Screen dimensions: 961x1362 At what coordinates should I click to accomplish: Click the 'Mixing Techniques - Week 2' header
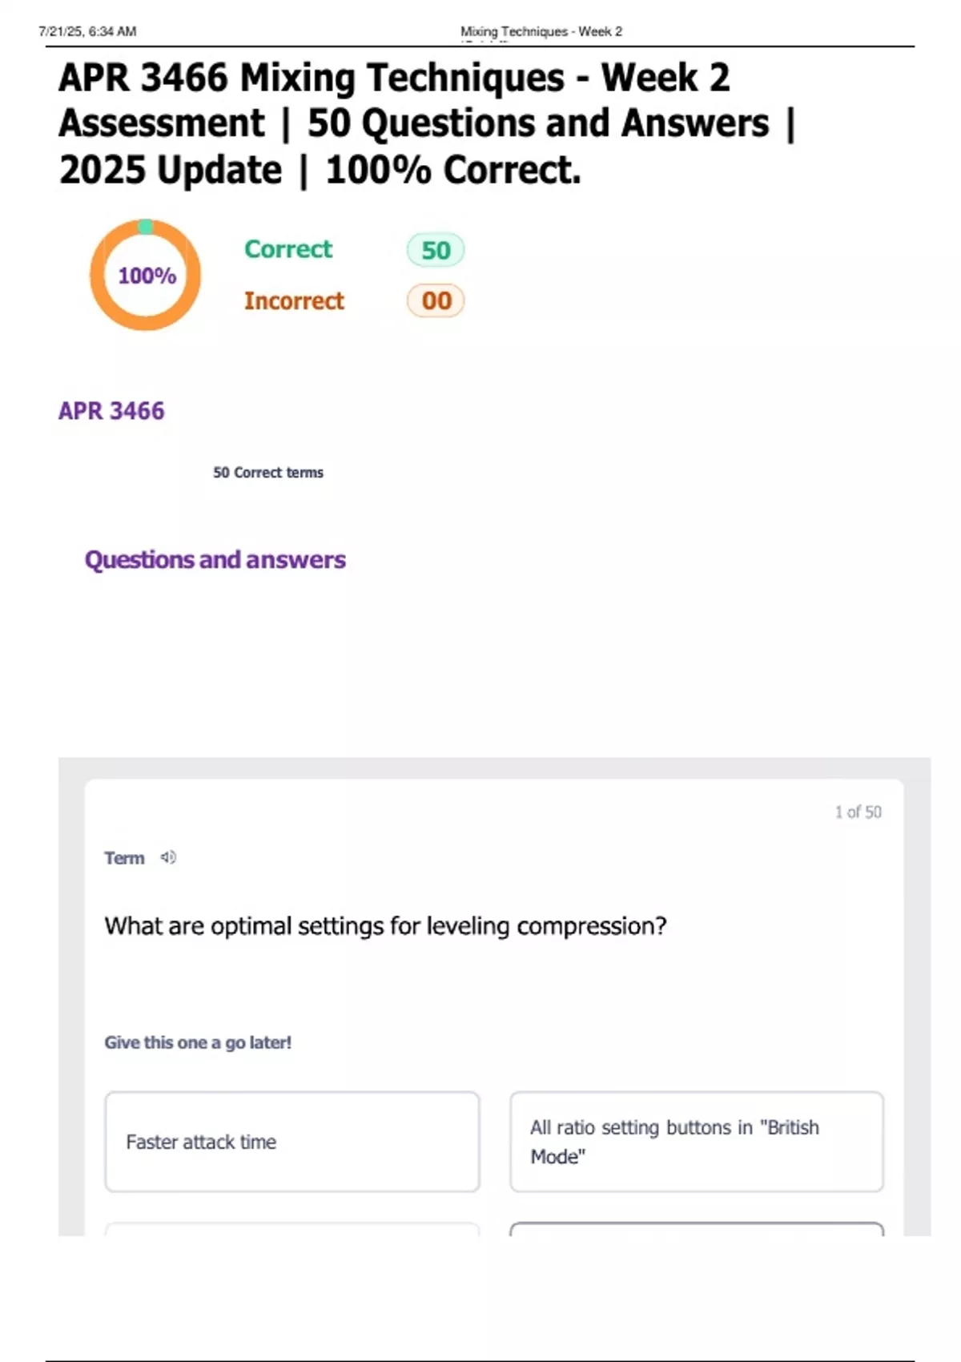[541, 32]
